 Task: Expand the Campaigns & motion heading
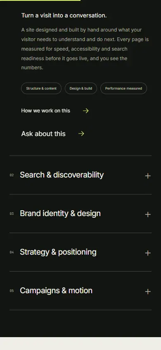pos(56,291)
